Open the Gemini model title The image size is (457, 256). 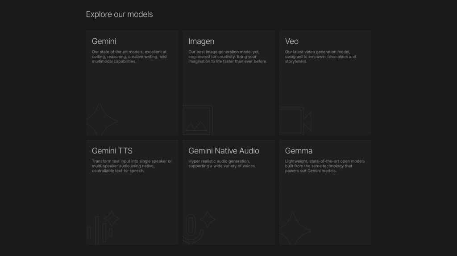point(104,41)
